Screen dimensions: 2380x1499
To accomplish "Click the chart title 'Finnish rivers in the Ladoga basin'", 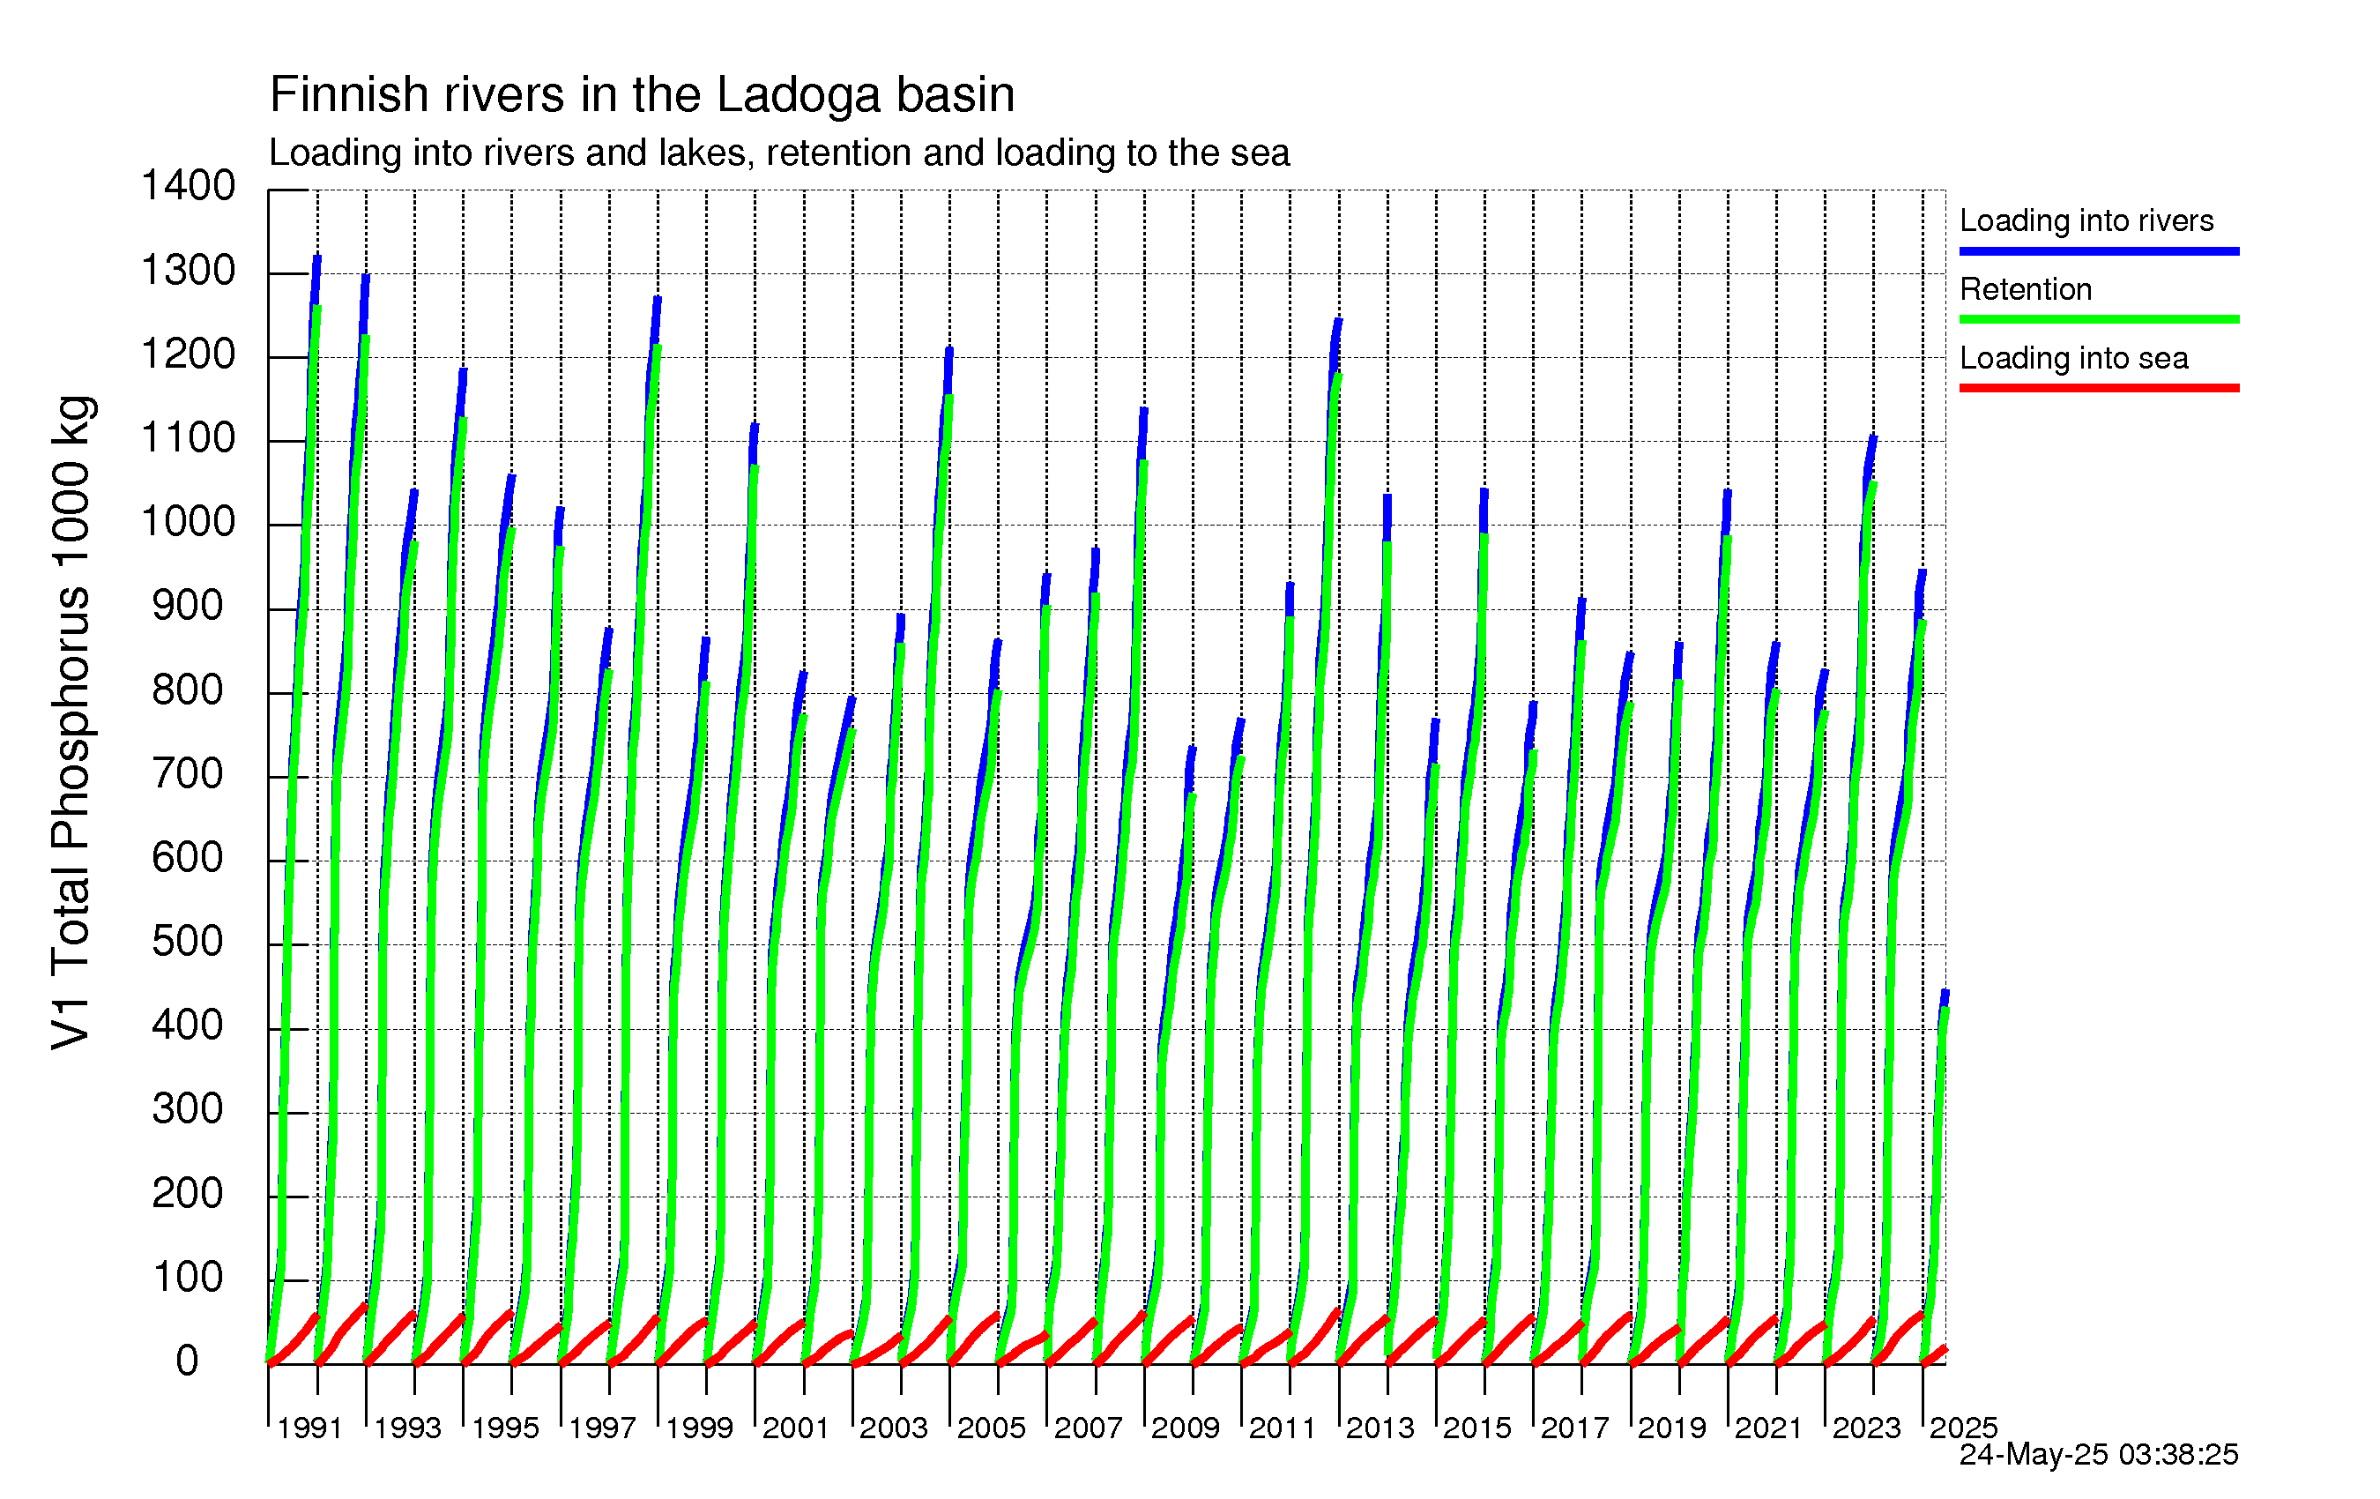I will (643, 96).
